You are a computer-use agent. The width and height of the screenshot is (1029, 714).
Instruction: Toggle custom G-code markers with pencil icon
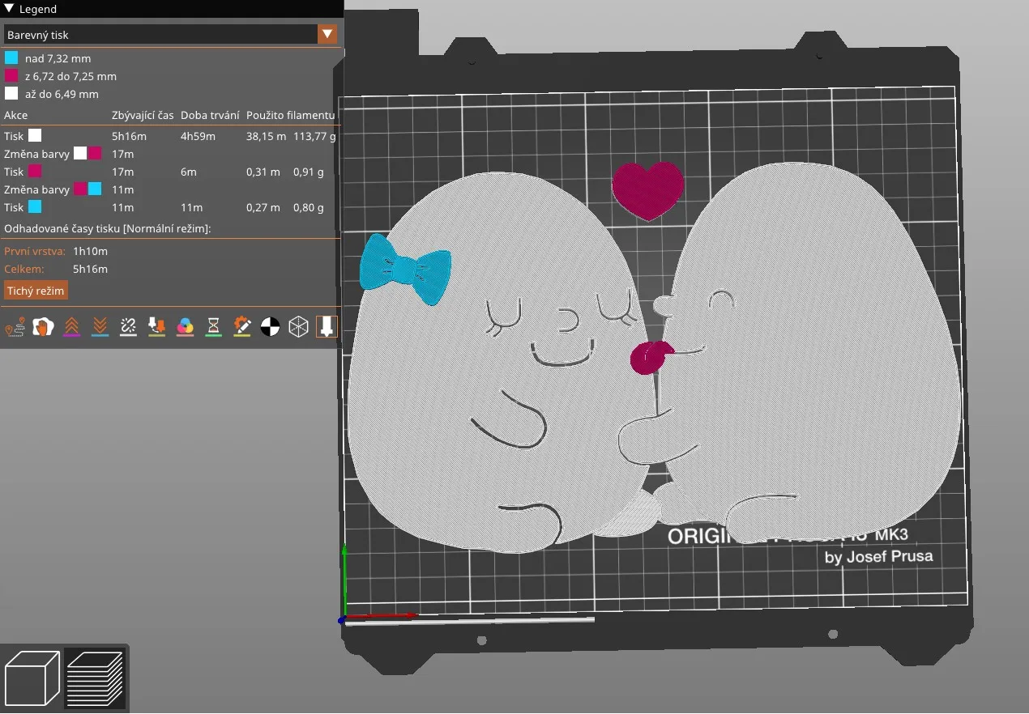[x=241, y=326]
